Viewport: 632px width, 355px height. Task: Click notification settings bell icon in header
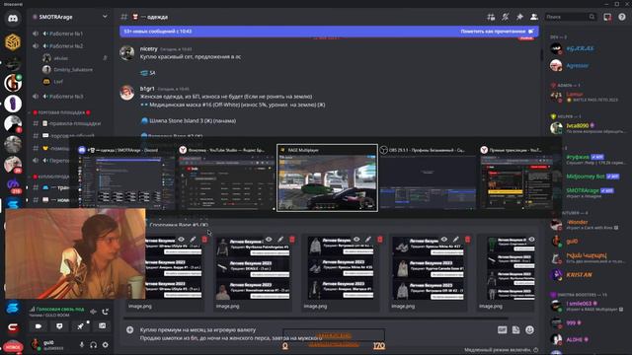pyautogui.click(x=505, y=17)
